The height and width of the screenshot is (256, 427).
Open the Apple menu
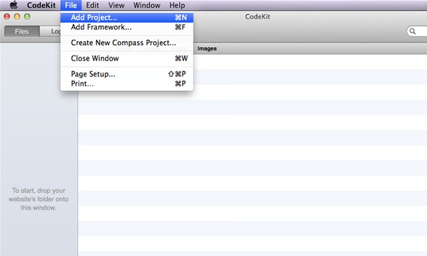pos(13,5)
